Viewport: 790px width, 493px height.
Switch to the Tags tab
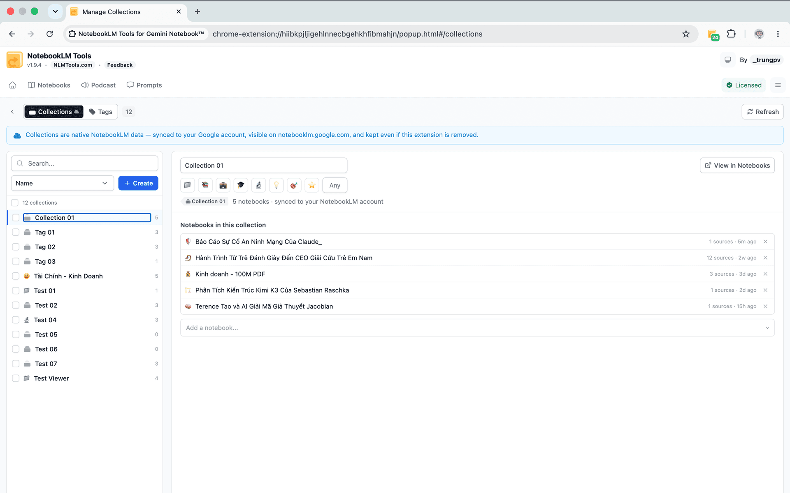(101, 112)
